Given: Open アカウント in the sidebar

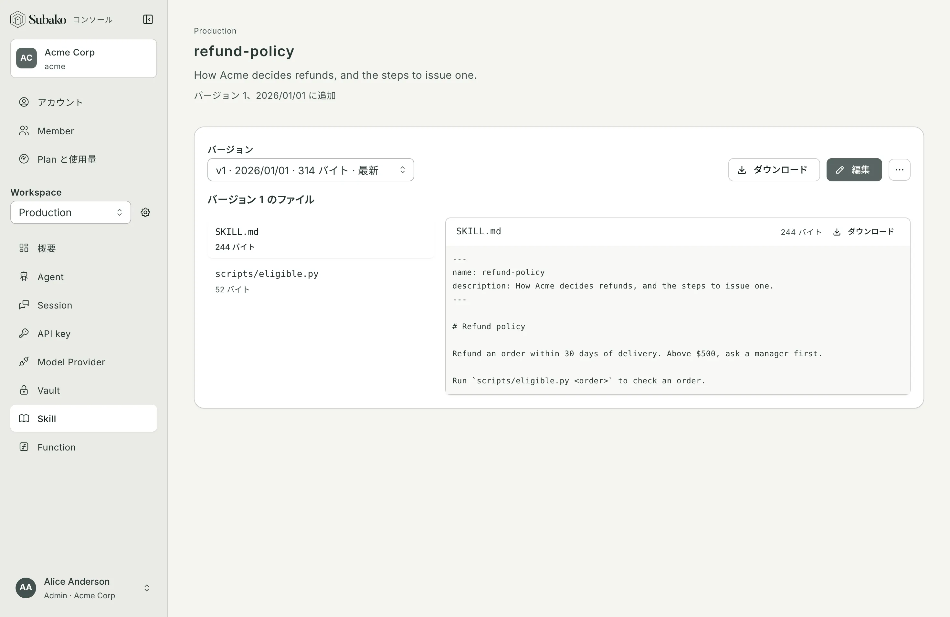Looking at the screenshot, I should tap(83, 102).
